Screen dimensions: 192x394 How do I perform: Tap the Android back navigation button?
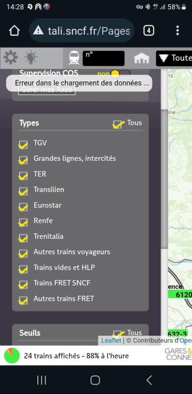pos(149,380)
